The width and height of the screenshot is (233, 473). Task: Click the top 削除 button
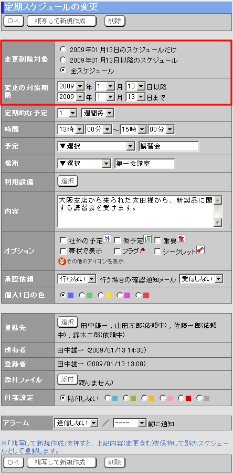click(x=115, y=21)
